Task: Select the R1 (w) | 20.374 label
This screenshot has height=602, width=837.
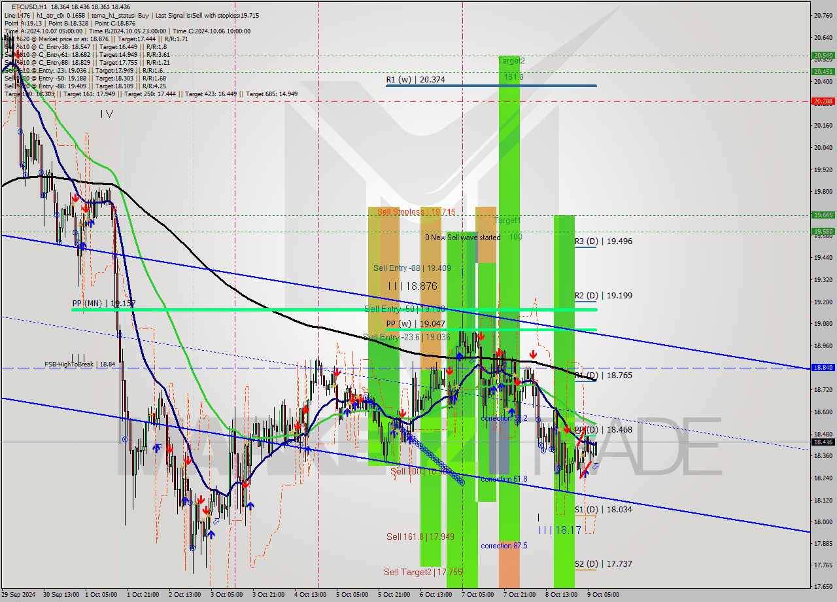Action: pyautogui.click(x=415, y=79)
